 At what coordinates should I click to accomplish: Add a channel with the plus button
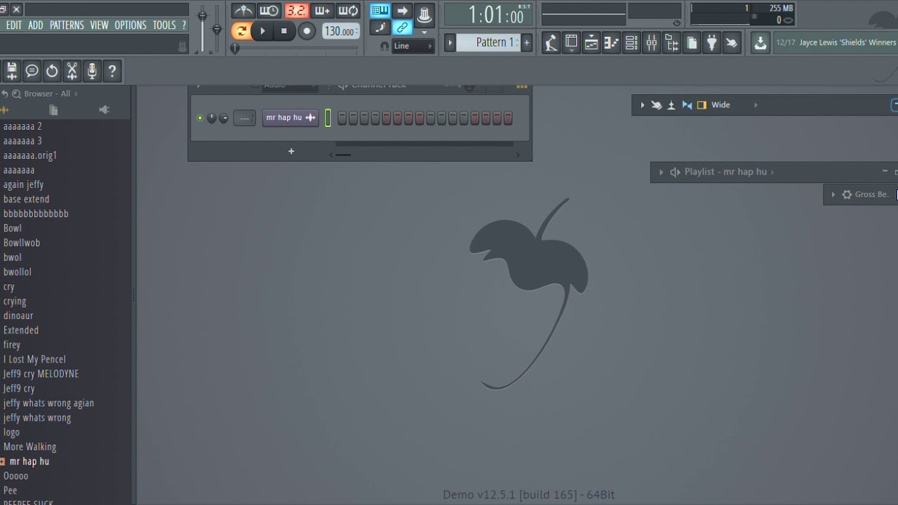(x=291, y=151)
